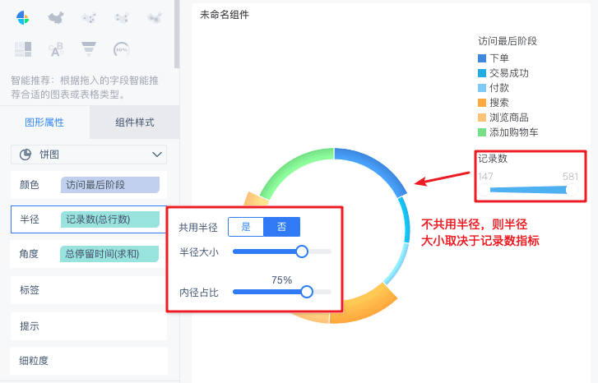Click the 添加购物车 legend color swatch
Image resolution: width=598 pixels, height=383 pixels.
click(x=482, y=132)
